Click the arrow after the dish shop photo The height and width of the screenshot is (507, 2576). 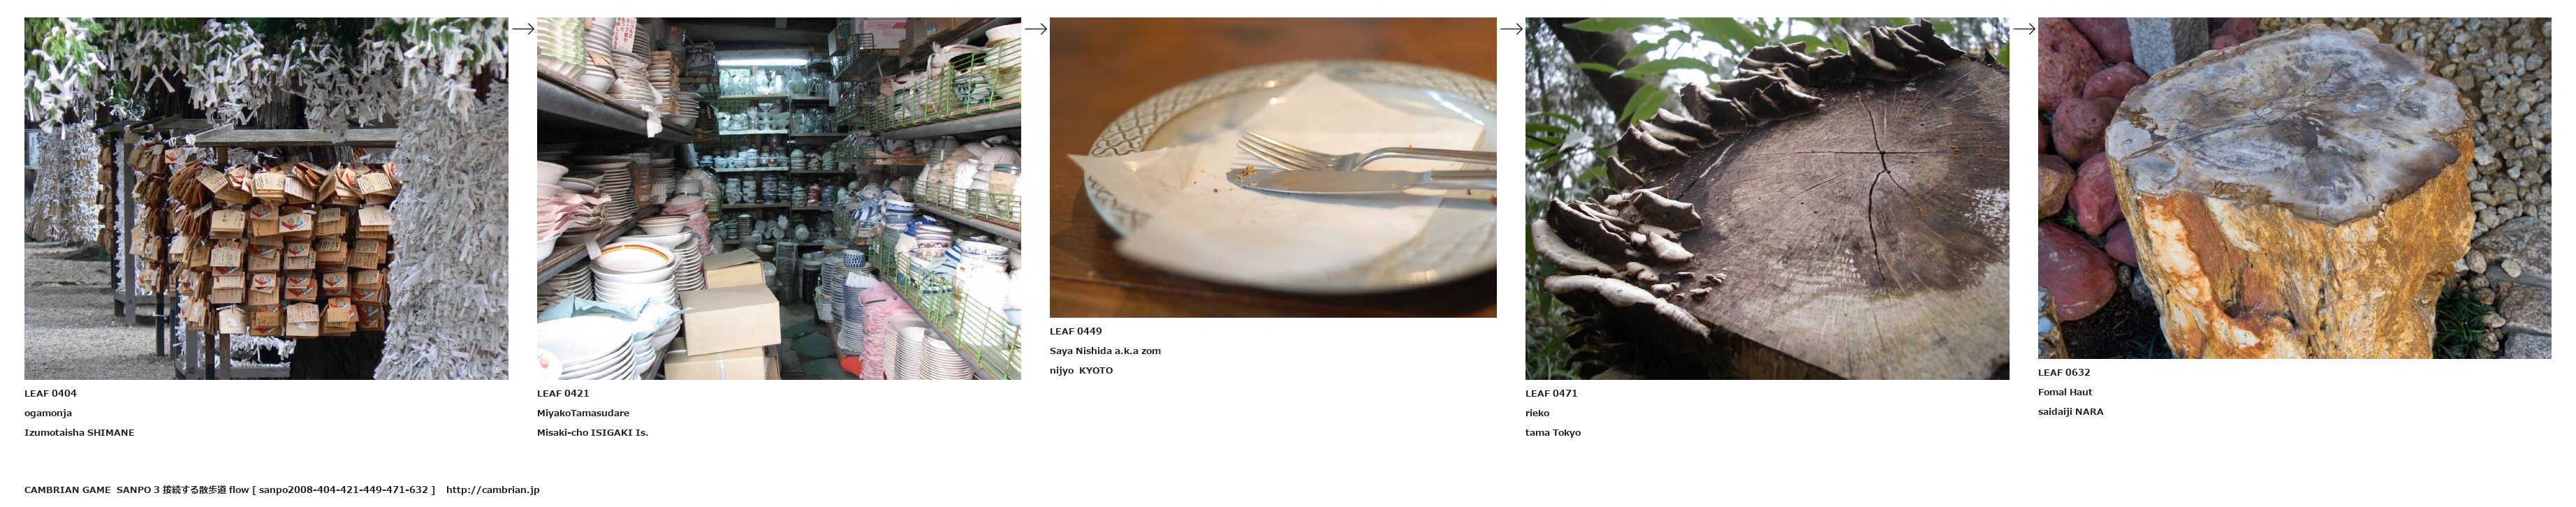pyautogui.click(x=1036, y=29)
